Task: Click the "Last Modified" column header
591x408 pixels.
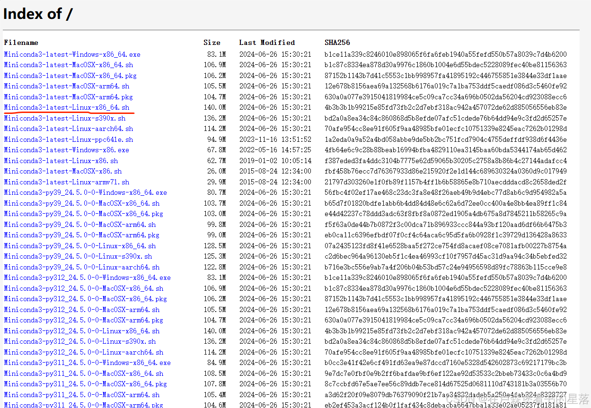Action: tap(267, 43)
